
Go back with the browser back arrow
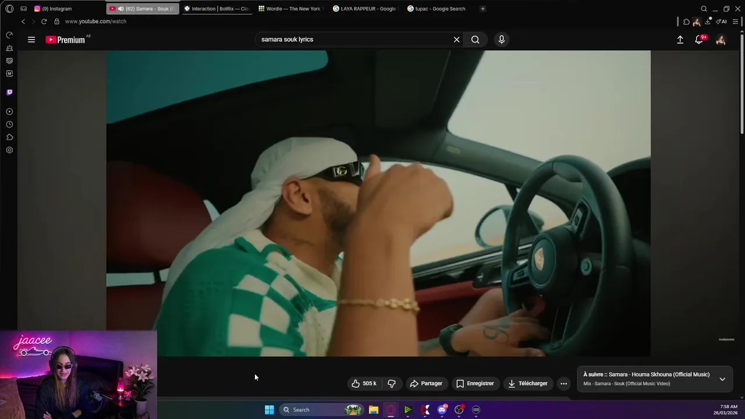23,22
